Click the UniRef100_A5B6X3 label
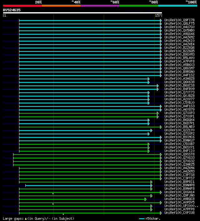Screen dimensions: 200x221 (x=179, y=65)
